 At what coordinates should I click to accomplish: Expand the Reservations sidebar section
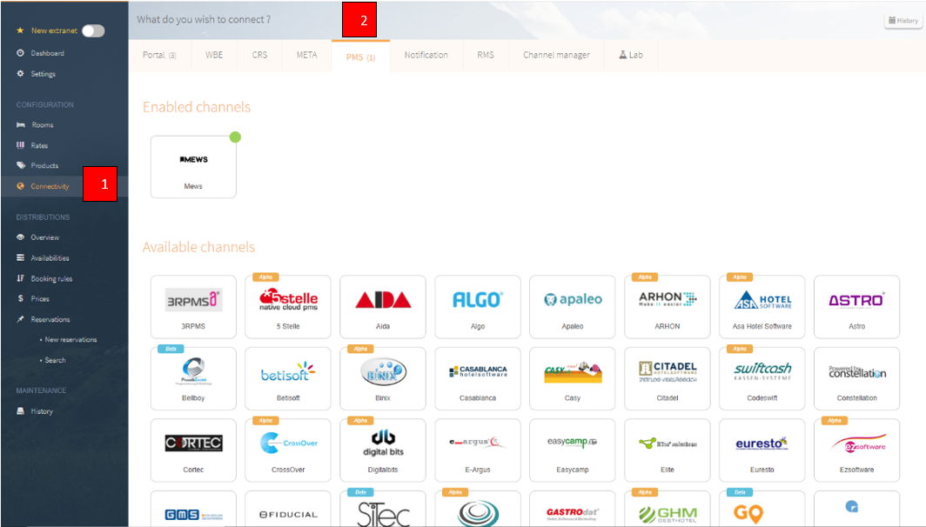click(50, 319)
